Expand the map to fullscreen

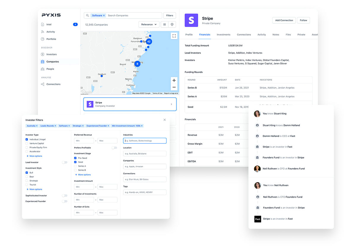174,36
